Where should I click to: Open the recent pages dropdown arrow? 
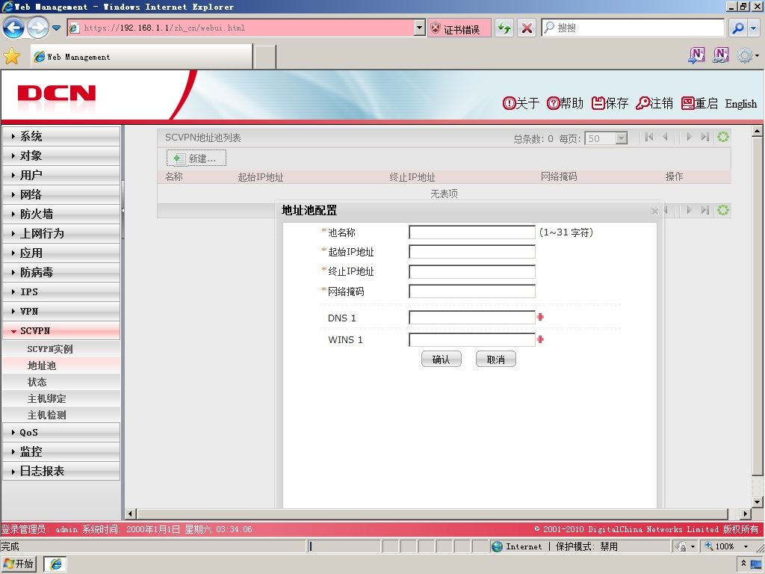click(x=57, y=28)
